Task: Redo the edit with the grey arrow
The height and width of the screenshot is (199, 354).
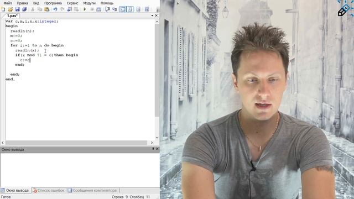Action: (x=63, y=9)
